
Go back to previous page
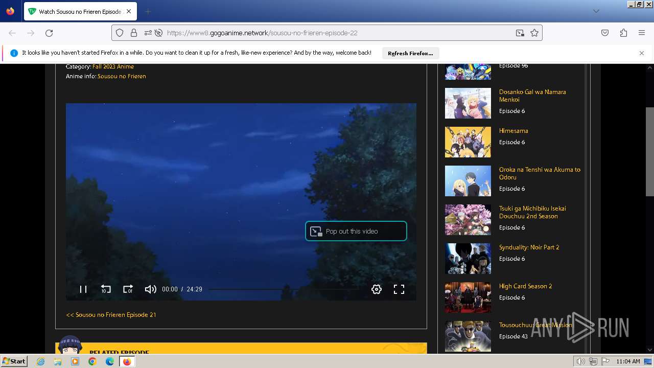(12, 33)
